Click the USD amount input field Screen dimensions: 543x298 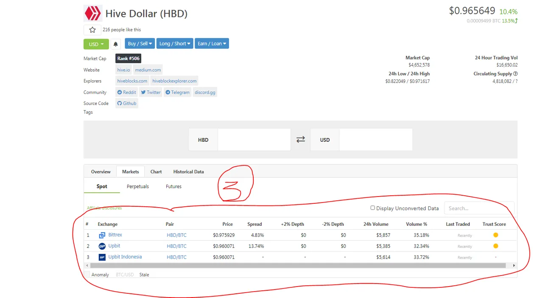click(x=376, y=140)
